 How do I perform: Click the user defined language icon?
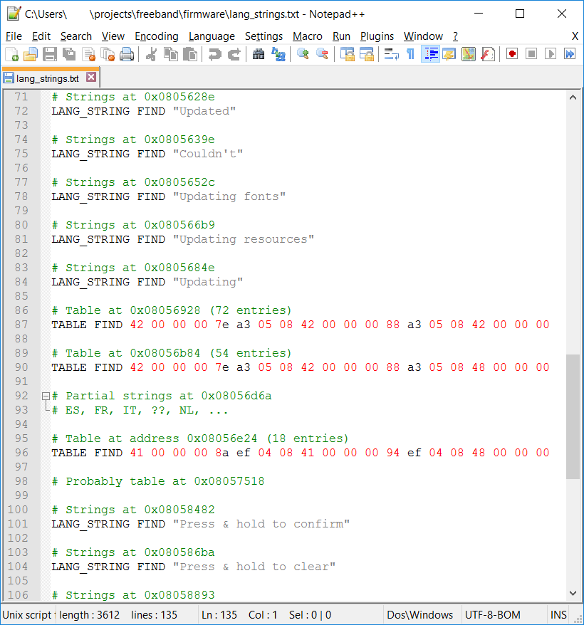click(x=449, y=54)
